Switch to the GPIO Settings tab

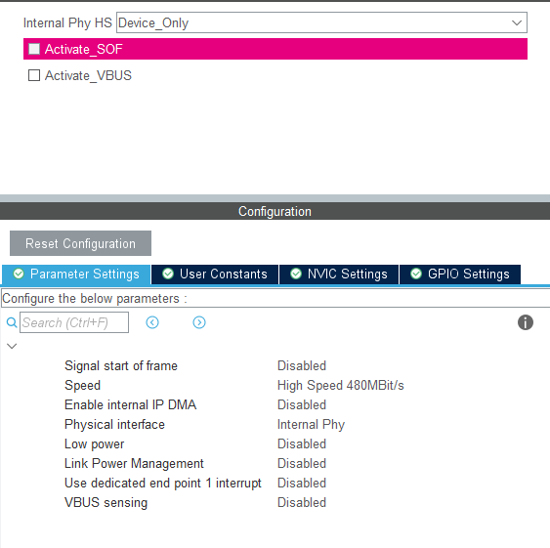click(460, 274)
